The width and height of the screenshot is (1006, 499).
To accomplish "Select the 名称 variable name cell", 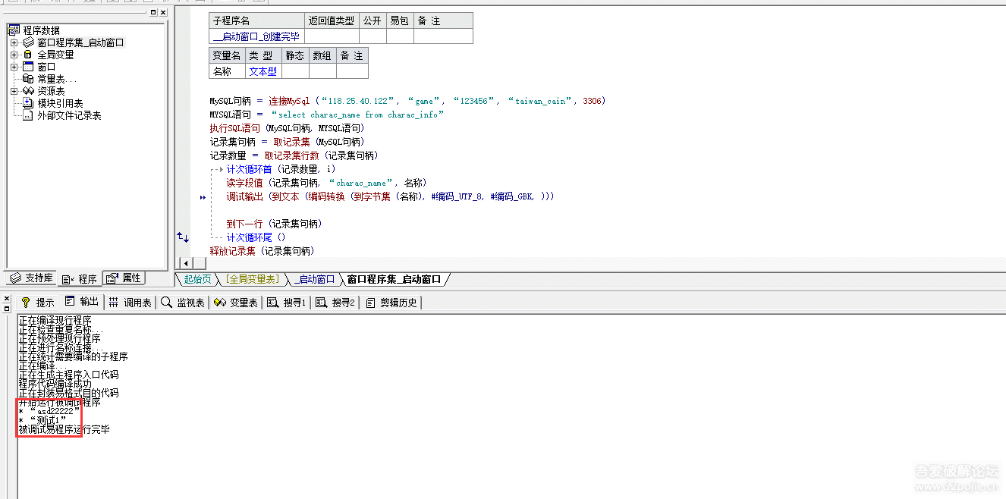I will point(227,71).
